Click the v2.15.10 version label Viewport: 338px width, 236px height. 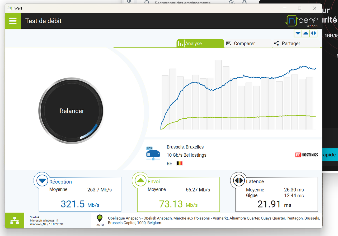click(x=312, y=26)
